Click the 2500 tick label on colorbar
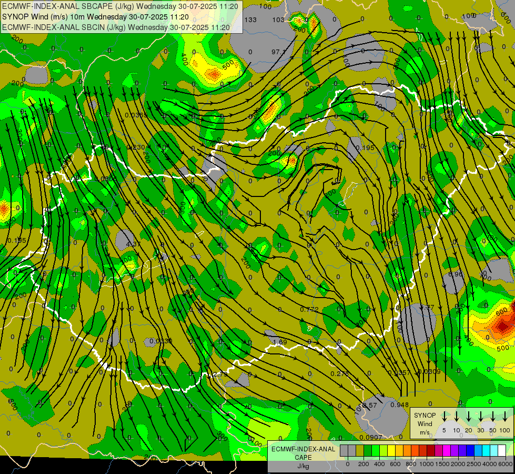The width and height of the screenshot is (515, 474). pos(473,464)
